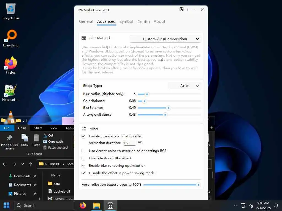Image resolution: width=282 pixels, height=211 pixels.
Task: Open the Windows Start button
Action: (7, 206)
